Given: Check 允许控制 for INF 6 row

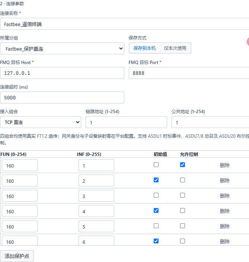Looking at the screenshot, I should tap(182, 241).
